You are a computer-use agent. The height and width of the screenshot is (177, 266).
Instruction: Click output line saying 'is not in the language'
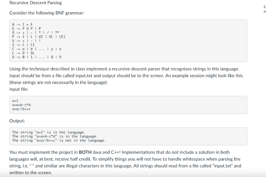pyautogui.click(x=59, y=140)
